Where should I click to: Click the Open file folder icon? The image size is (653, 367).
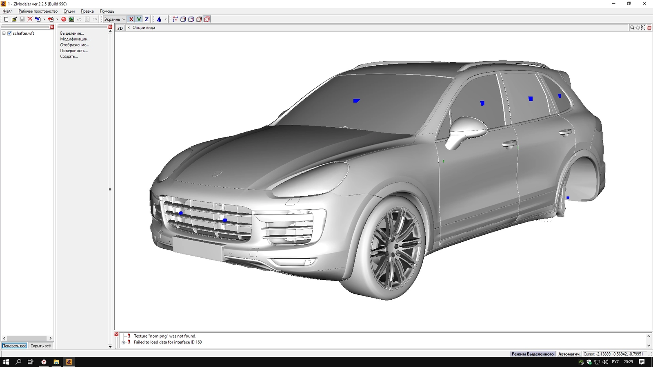pos(14,19)
